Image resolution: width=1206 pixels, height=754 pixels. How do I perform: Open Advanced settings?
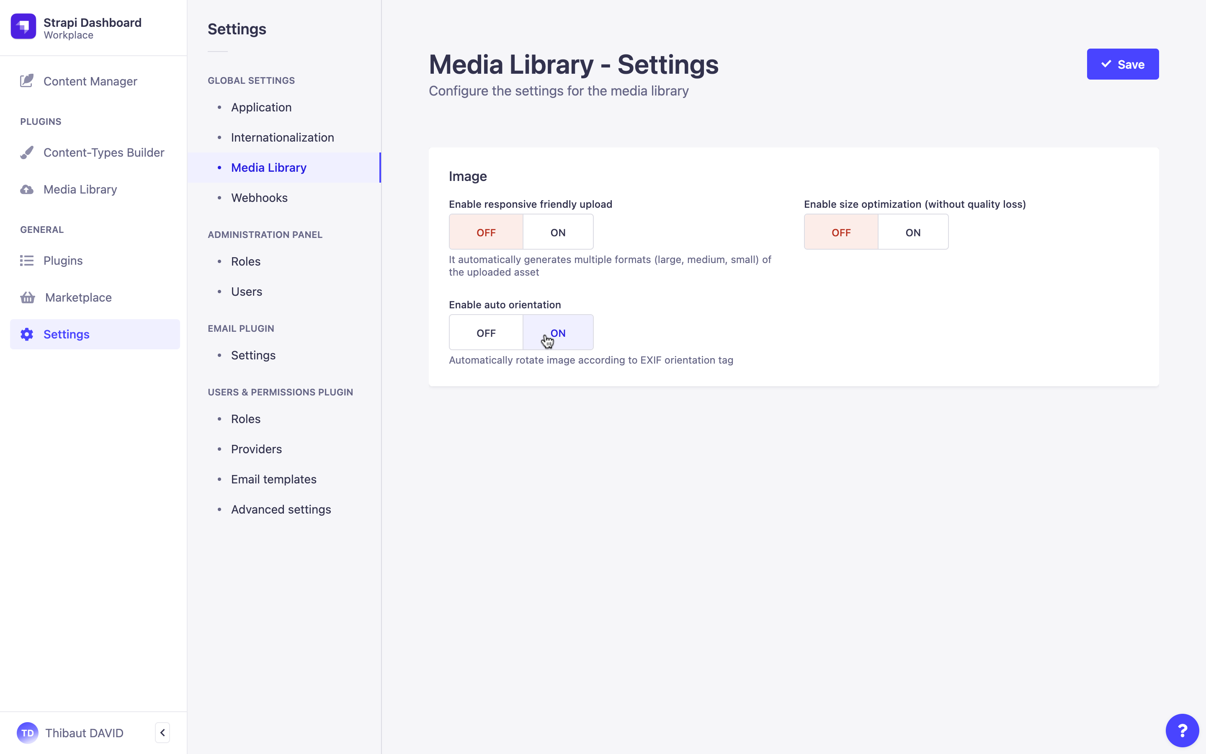tap(281, 509)
